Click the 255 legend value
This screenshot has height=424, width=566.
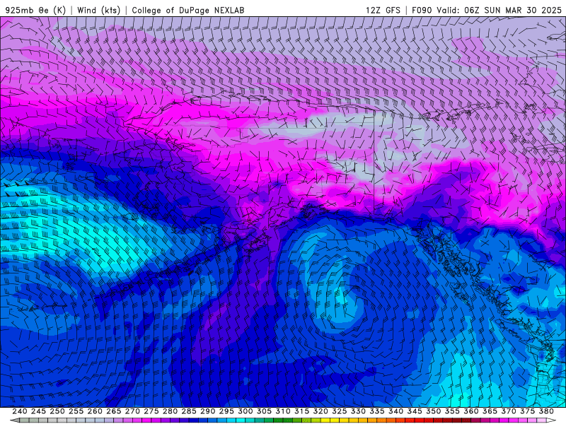(x=76, y=411)
